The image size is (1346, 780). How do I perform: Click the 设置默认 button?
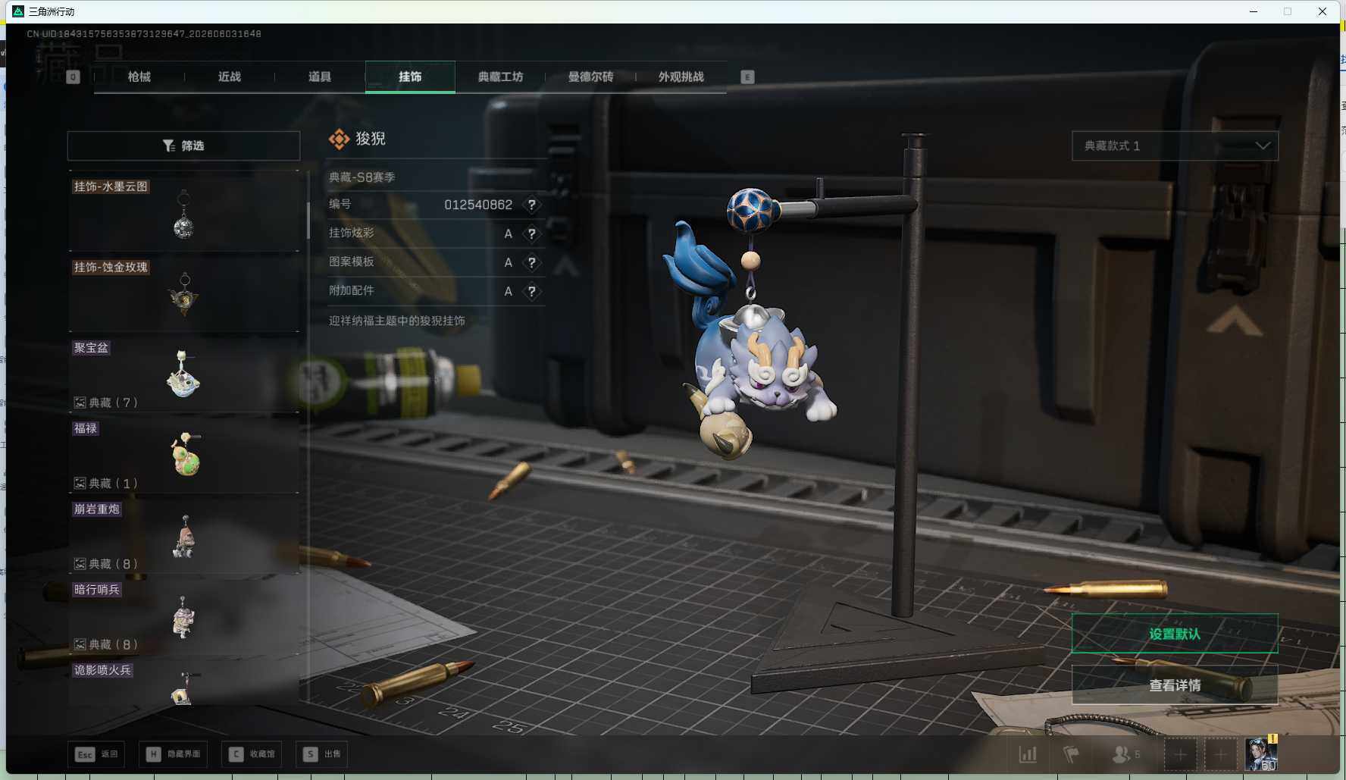point(1175,634)
